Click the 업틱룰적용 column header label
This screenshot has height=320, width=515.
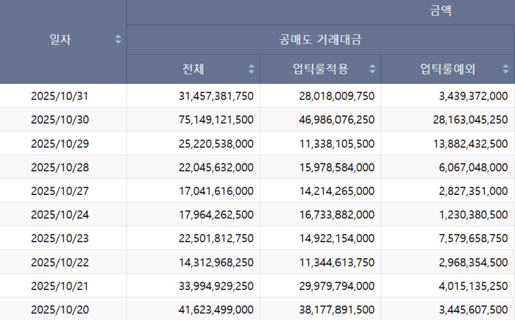pyautogui.click(x=320, y=69)
